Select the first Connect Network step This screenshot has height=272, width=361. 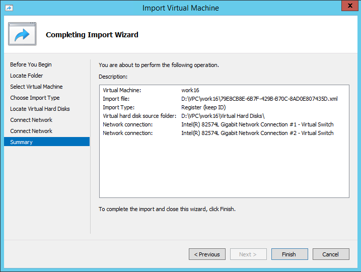pyautogui.click(x=31, y=120)
